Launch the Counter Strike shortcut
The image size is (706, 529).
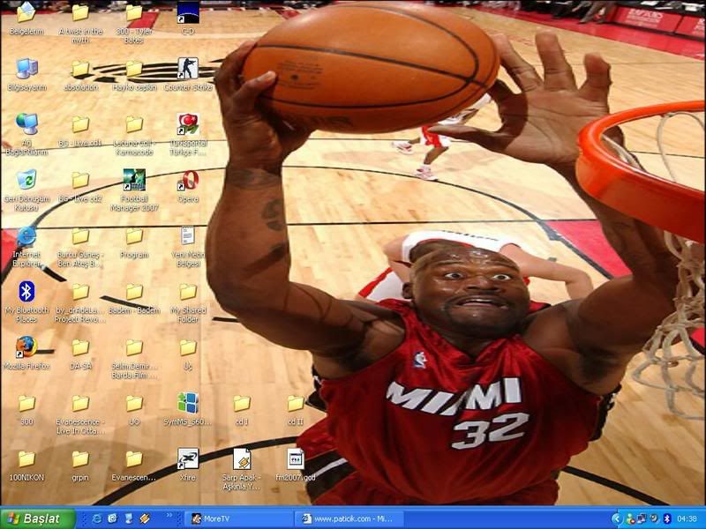[x=188, y=69]
